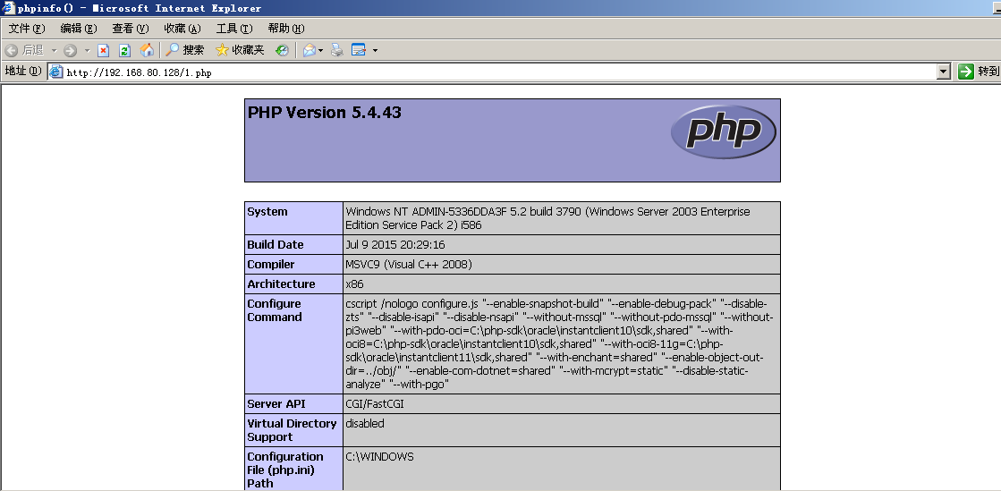Viewport: 1001px width, 491px height.
Task: Open the 编辑(E) Edit menu
Action: click(79, 28)
